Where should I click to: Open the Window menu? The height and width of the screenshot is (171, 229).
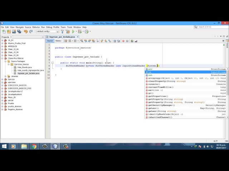(x=77, y=27)
